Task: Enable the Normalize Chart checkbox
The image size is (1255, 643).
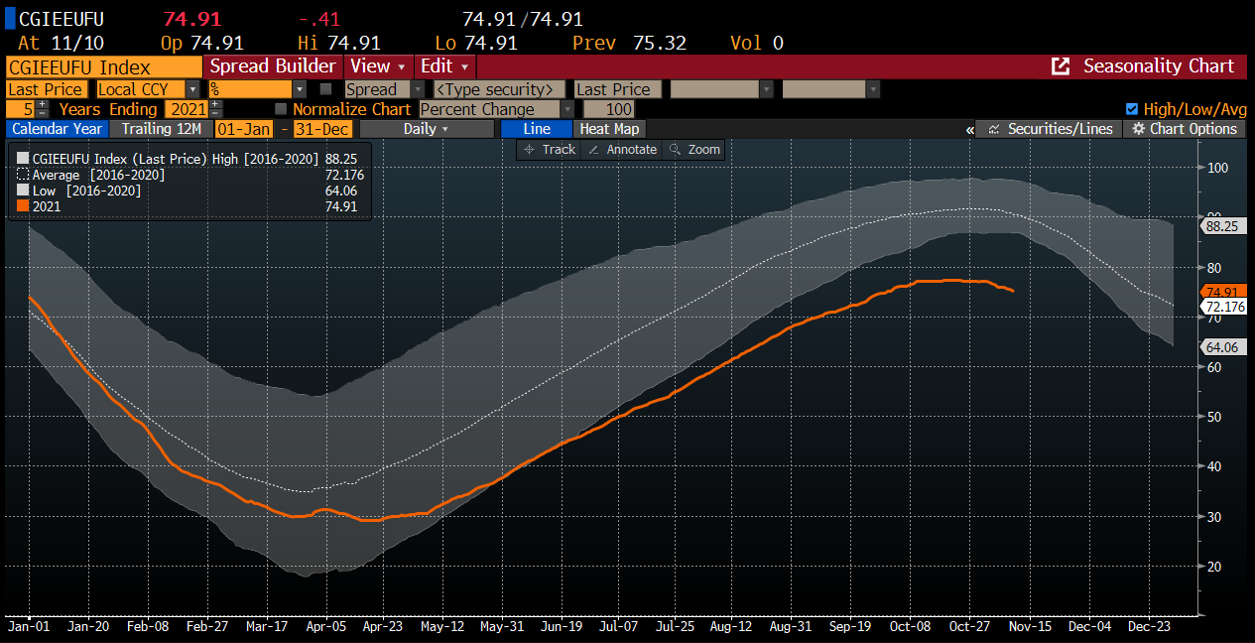Action: 281,109
